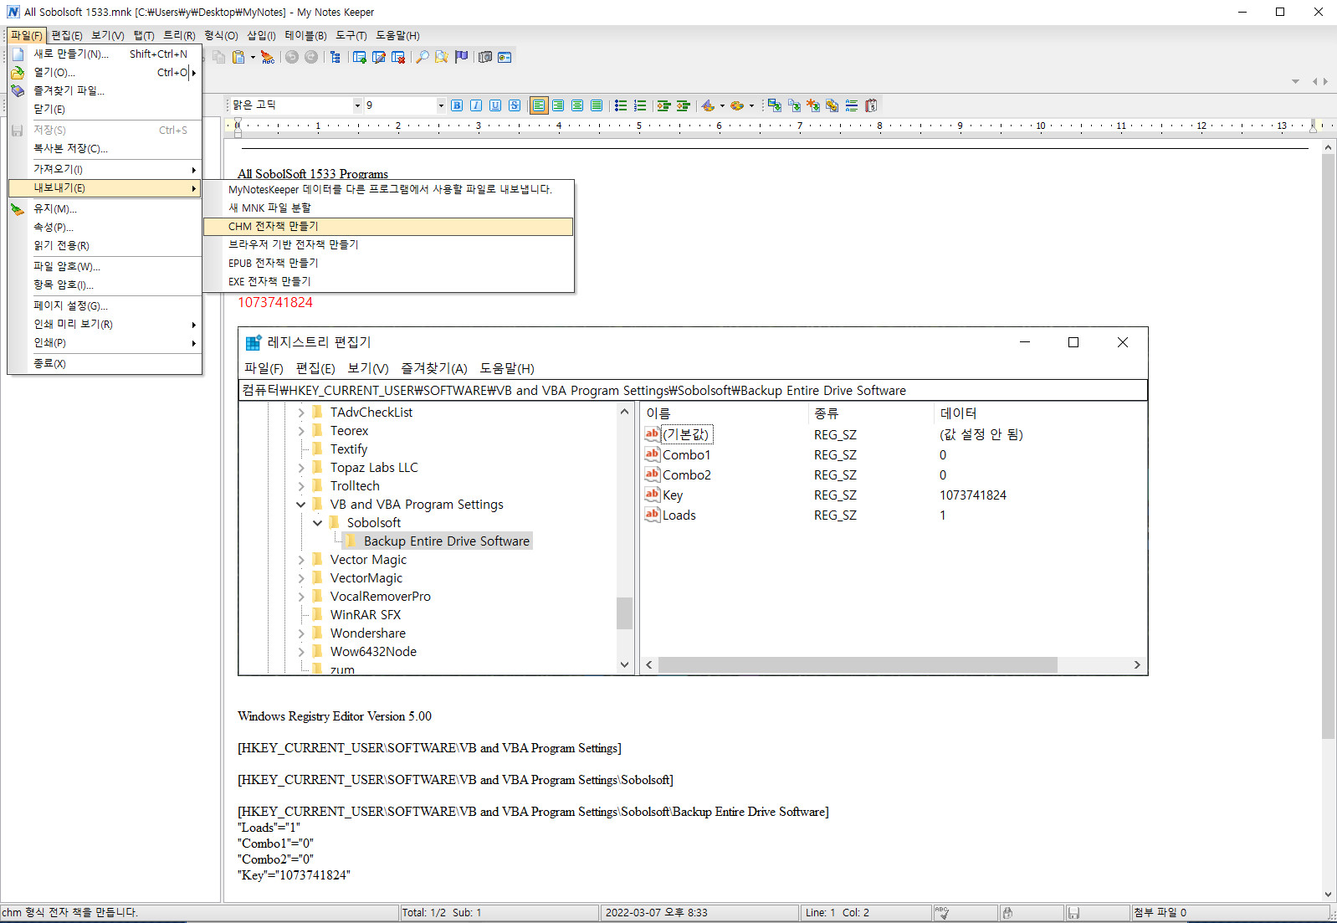
Task: Toggle justified text alignment
Action: [597, 105]
